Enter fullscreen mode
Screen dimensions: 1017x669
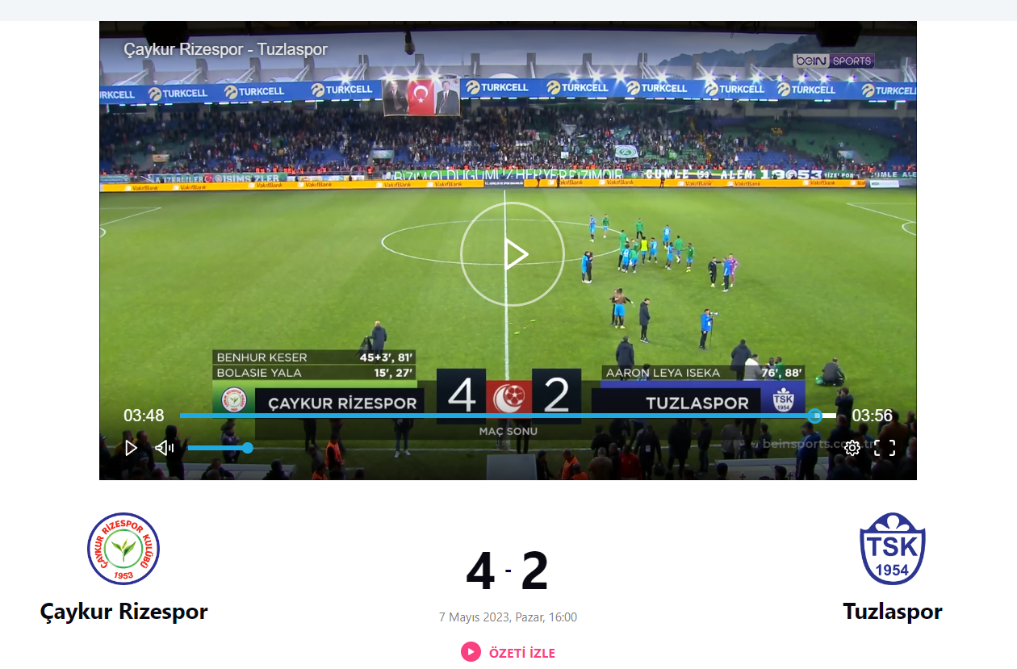pyautogui.click(x=885, y=448)
